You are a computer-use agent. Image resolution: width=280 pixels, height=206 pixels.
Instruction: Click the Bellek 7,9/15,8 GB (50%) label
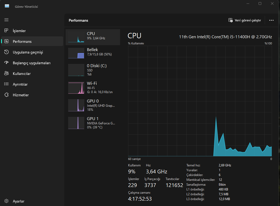click(99, 52)
